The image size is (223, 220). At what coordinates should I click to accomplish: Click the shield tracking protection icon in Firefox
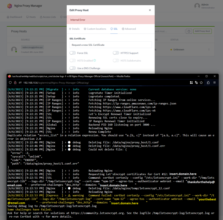(10, 83)
